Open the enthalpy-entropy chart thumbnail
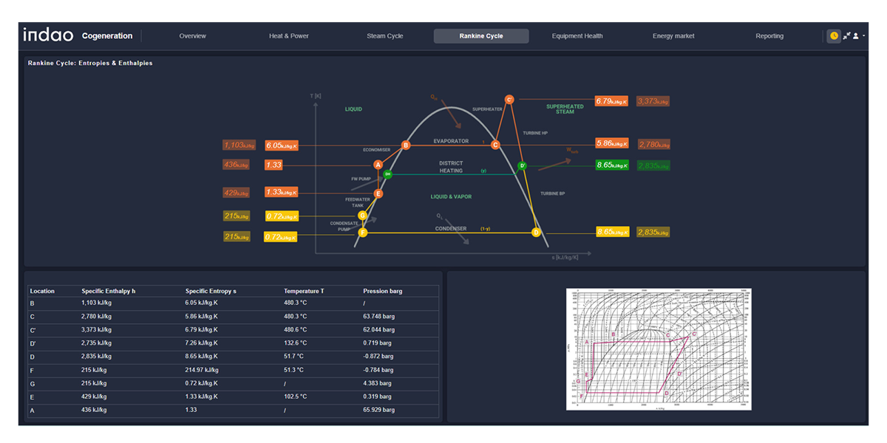 point(659,348)
